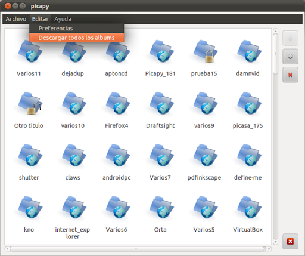Click the vertical scrollbar down arrow
This screenshot has width=305, height=256.
point(275,242)
